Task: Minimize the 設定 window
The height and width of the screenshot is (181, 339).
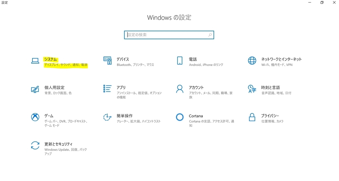Action: pyautogui.click(x=310, y=3)
